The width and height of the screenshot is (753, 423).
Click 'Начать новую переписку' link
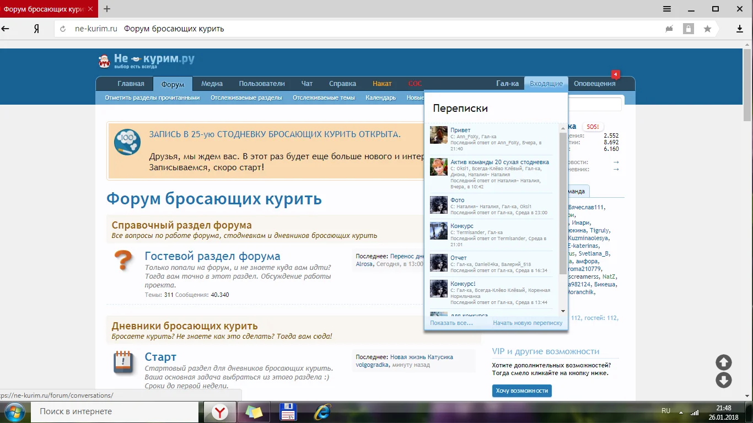527,323
